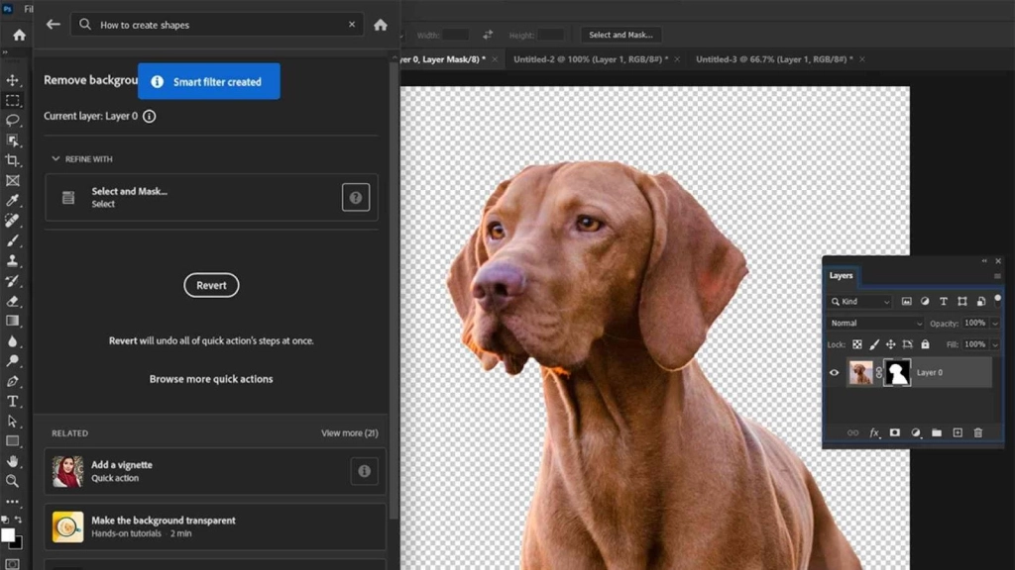Open the Normal blend mode dropdown
The image size is (1015, 570).
pyautogui.click(x=876, y=323)
